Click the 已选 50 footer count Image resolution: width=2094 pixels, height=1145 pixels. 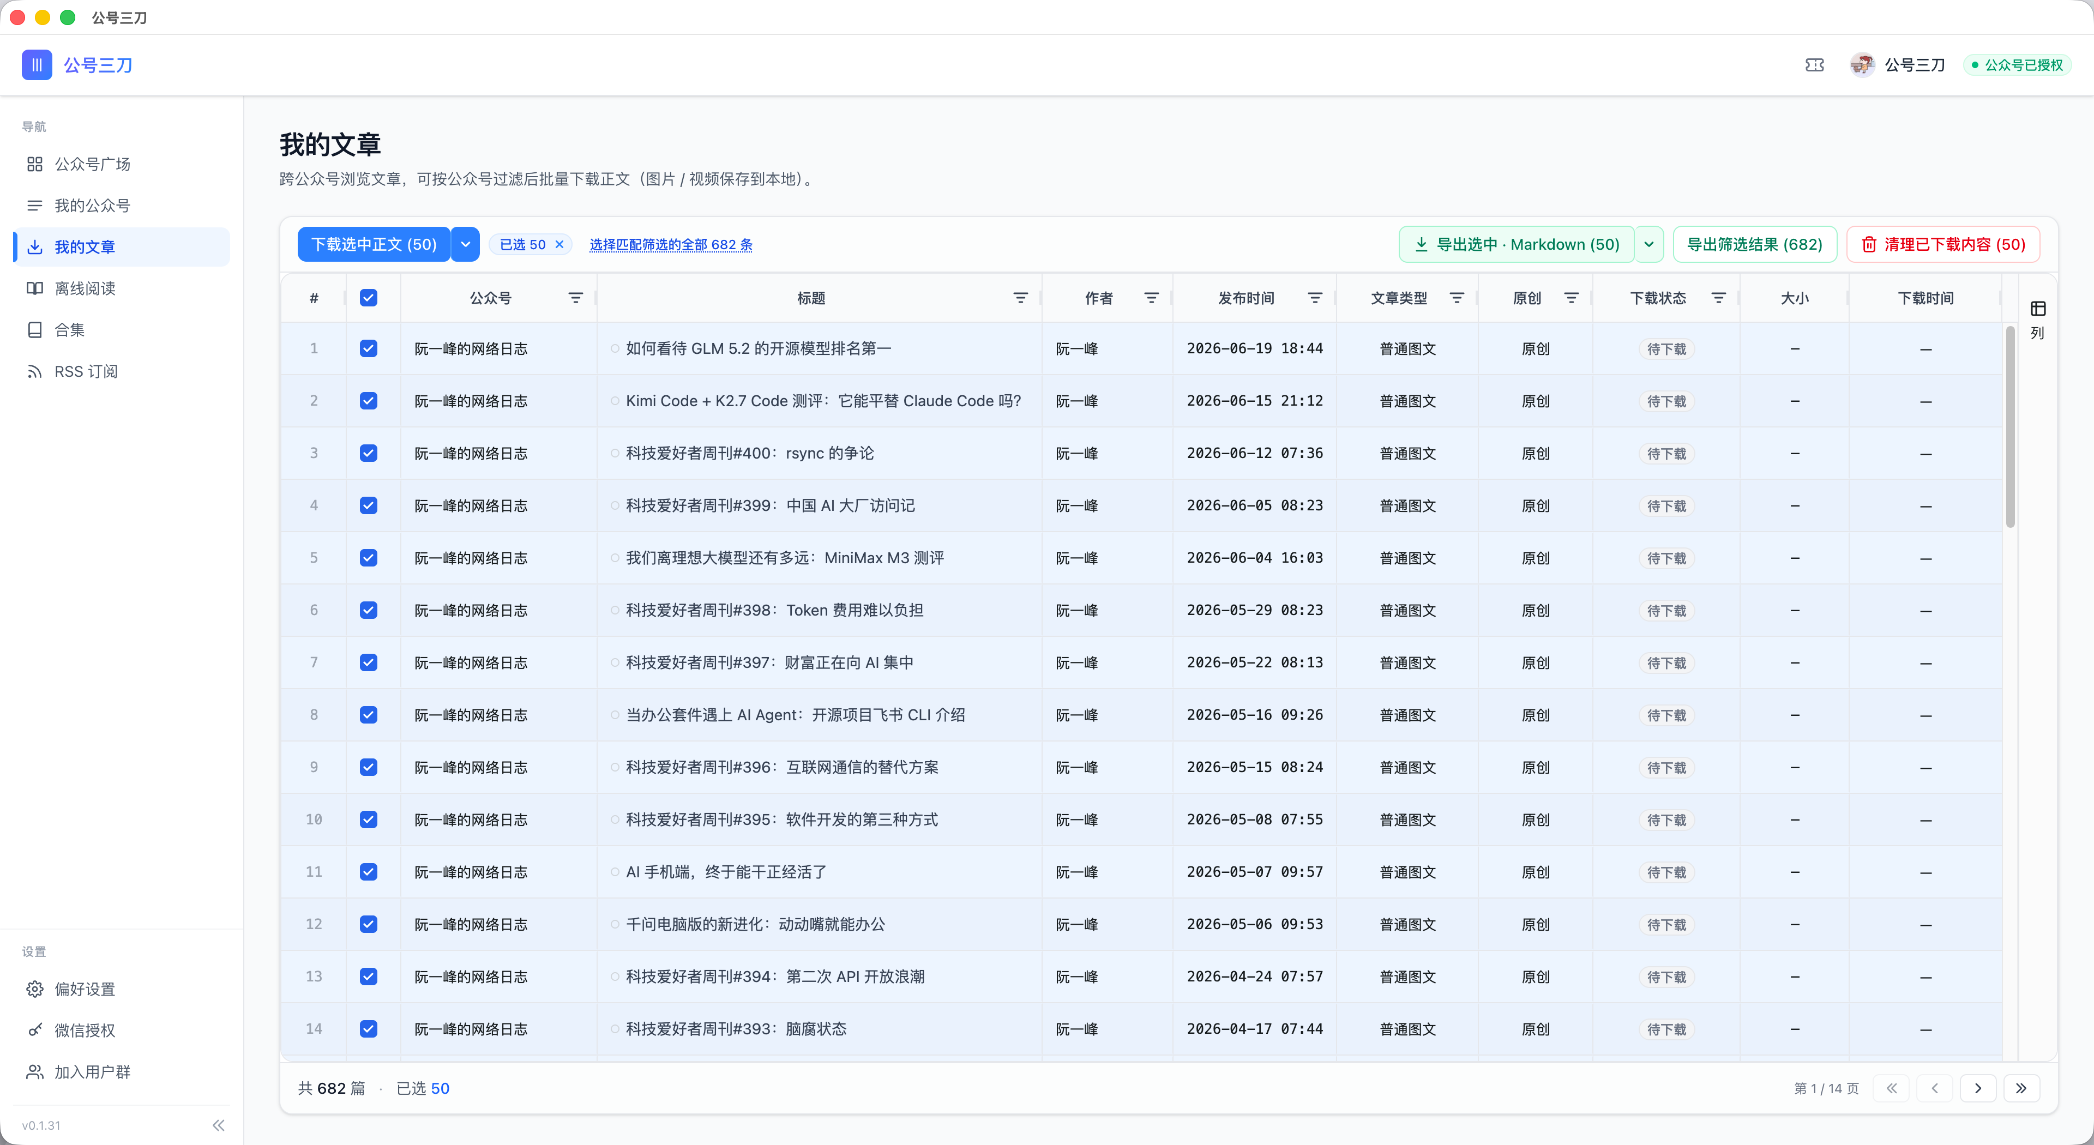coord(423,1088)
